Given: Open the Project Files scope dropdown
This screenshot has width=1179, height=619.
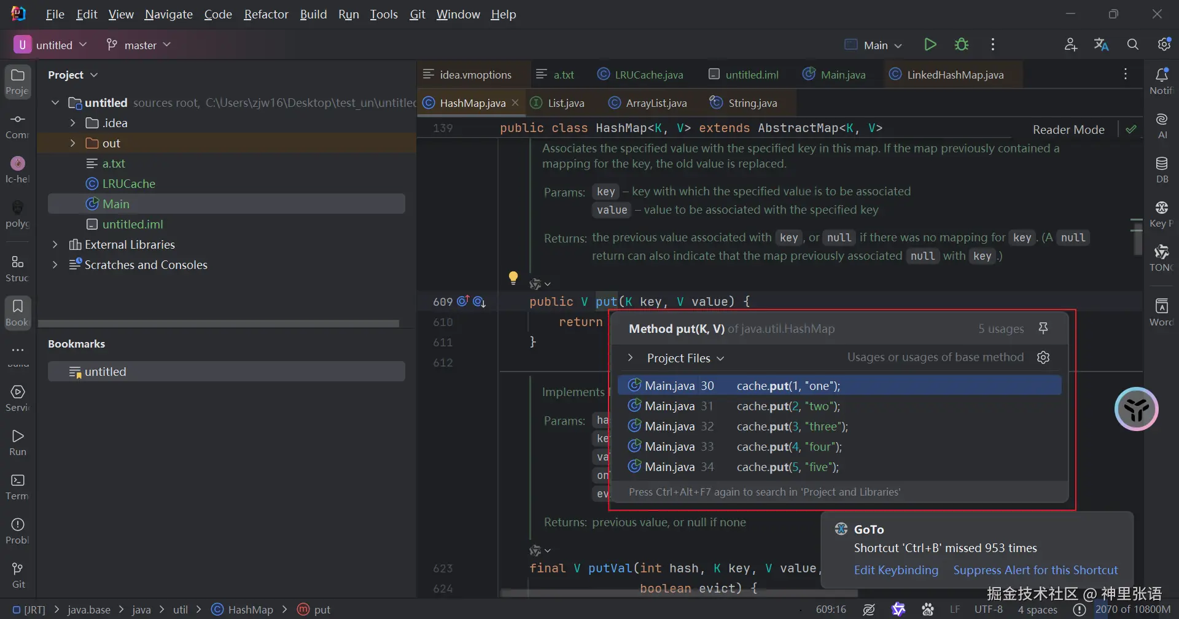Looking at the screenshot, I should [x=685, y=358].
